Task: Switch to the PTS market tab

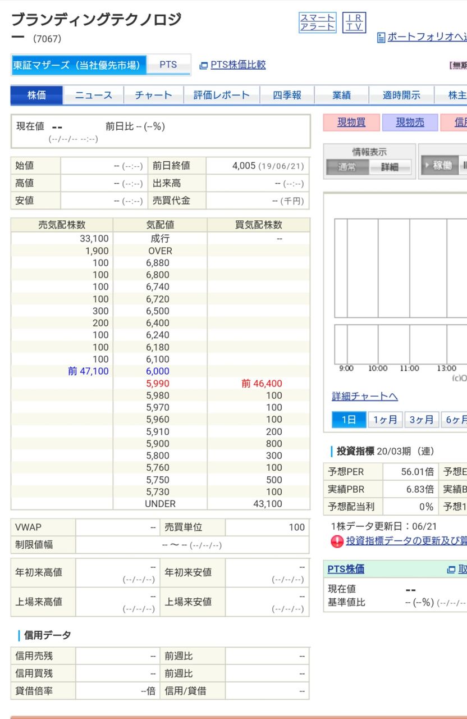Action: (168, 65)
